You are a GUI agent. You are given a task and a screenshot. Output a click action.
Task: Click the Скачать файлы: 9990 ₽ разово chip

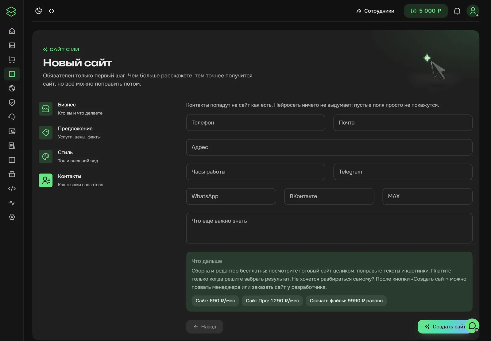point(346,301)
